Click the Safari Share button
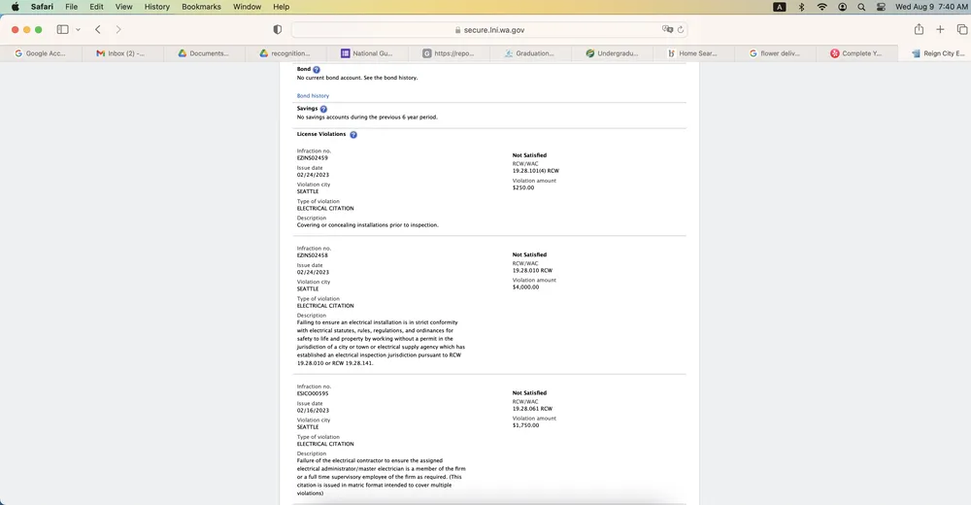Image resolution: width=971 pixels, height=505 pixels. pyautogui.click(x=919, y=30)
